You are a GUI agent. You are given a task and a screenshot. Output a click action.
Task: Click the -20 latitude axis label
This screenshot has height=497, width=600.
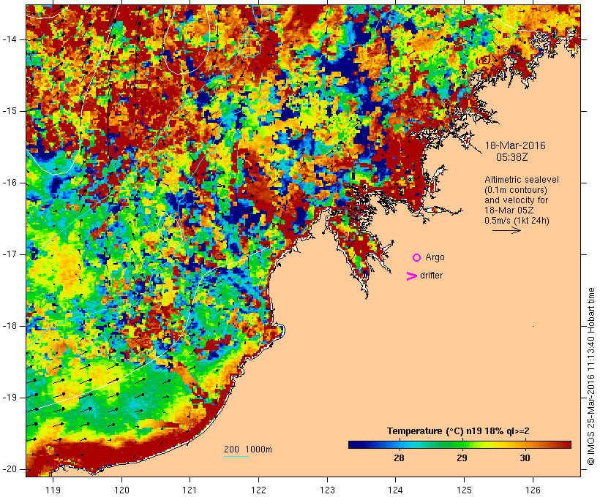[10, 469]
